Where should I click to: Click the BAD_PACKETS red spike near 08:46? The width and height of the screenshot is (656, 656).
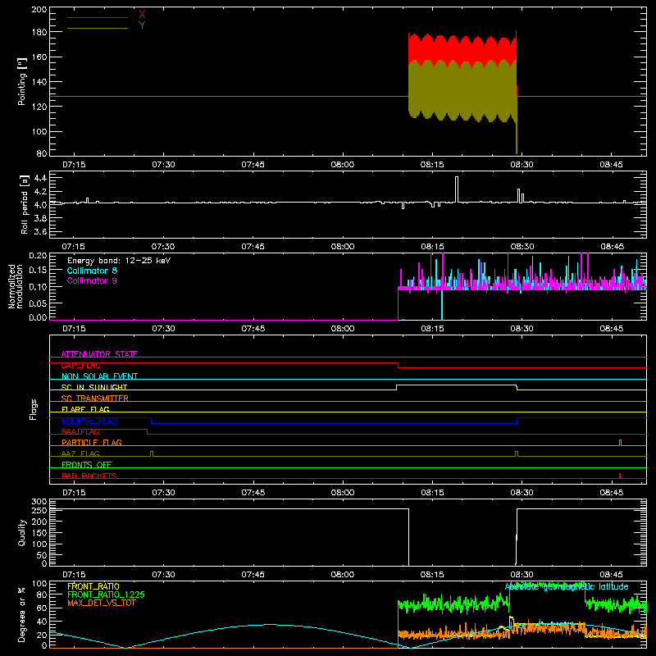(620, 476)
